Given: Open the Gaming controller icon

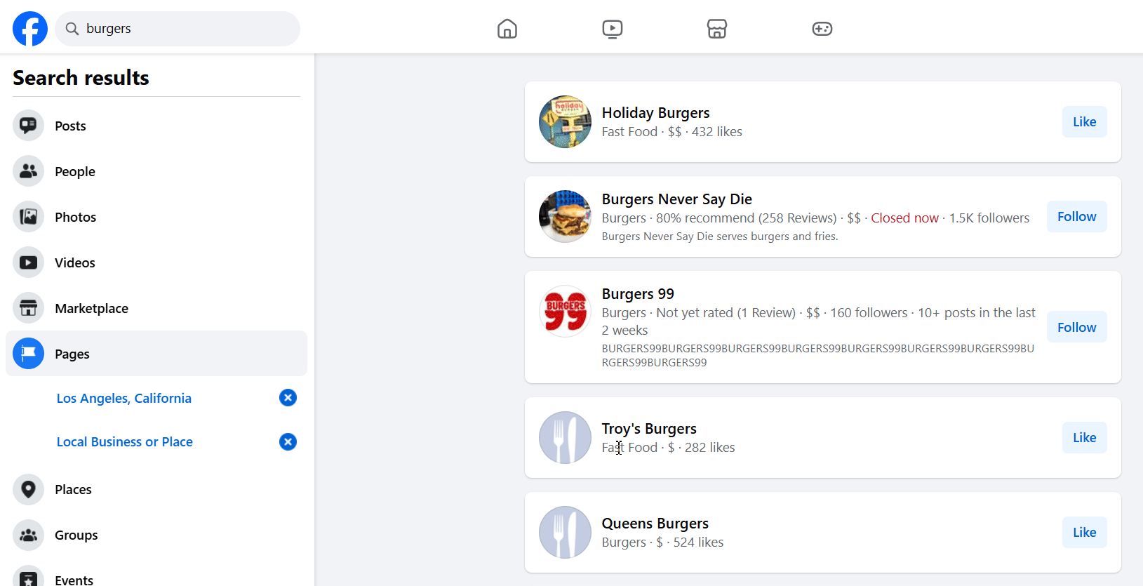Looking at the screenshot, I should 822,29.
